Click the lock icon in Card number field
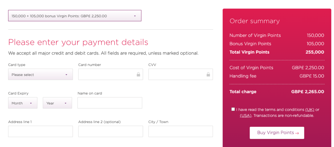The width and height of the screenshot is (334, 147). [138, 74]
